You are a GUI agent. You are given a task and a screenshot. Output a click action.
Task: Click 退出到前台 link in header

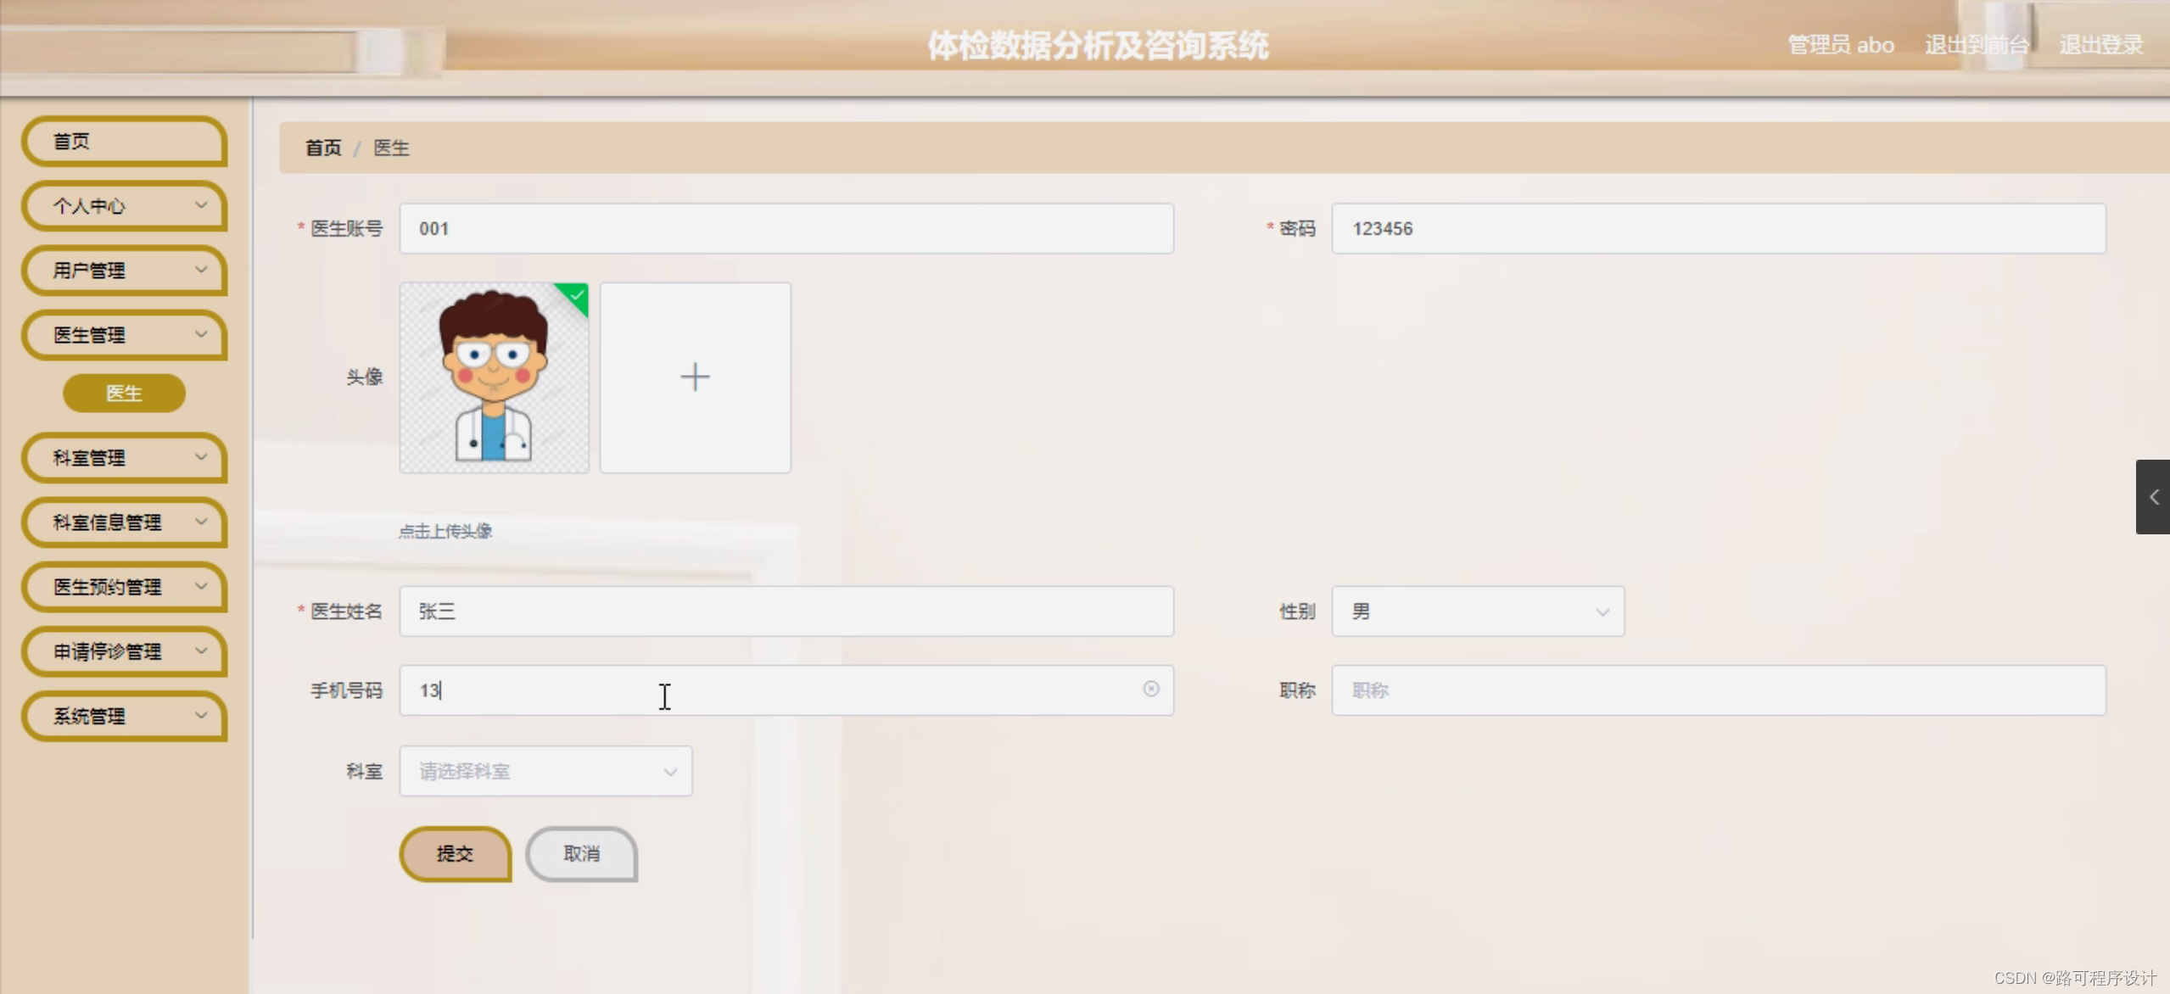click(x=1976, y=45)
